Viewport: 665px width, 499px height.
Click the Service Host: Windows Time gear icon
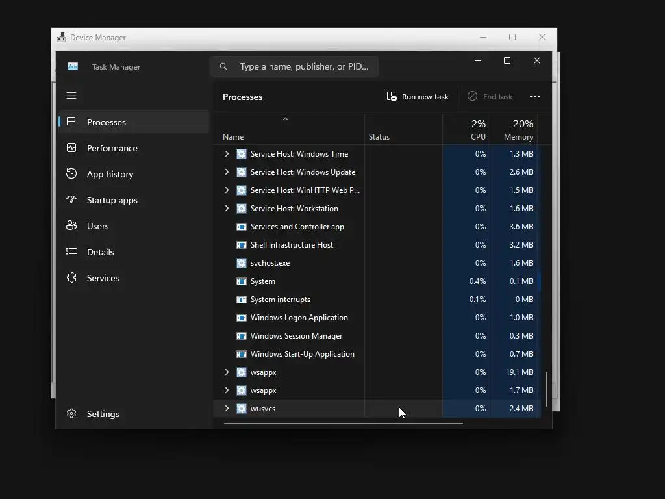[242, 154]
